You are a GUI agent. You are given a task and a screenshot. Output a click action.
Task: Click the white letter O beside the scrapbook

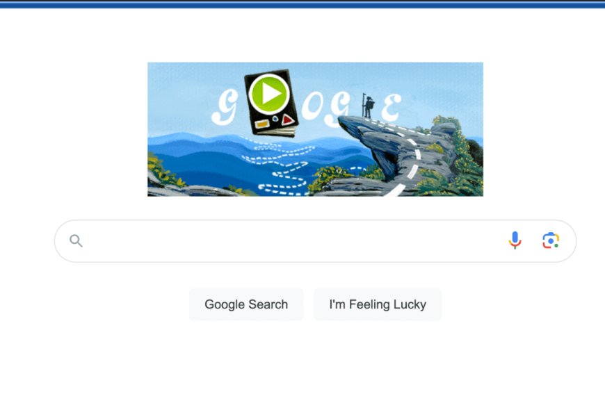313,106
